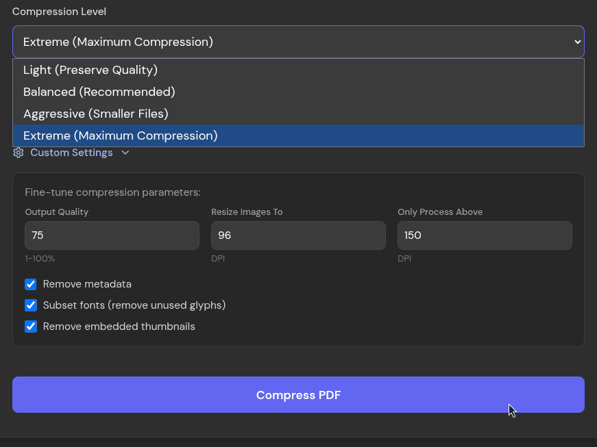
Task: Click the 'Output Quality' label
Action: tap(57, 212)
